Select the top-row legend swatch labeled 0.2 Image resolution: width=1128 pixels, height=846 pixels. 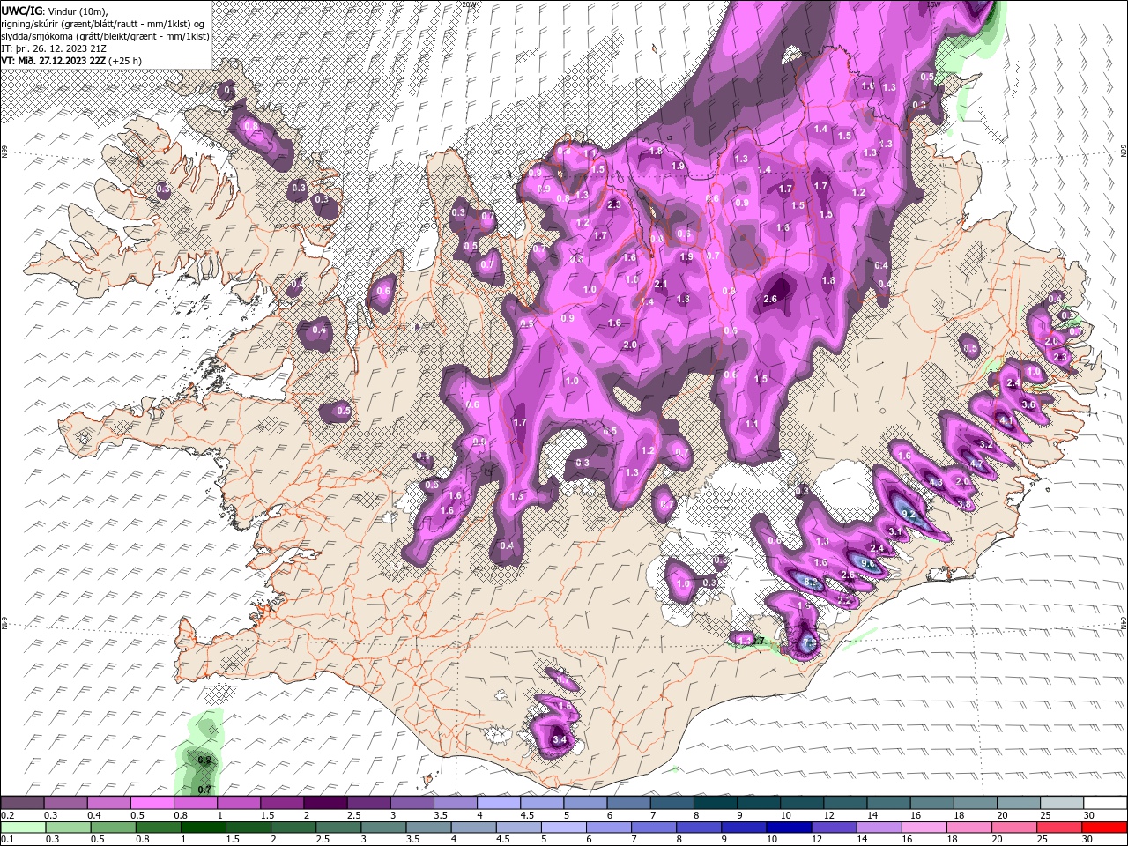[22, 803]
